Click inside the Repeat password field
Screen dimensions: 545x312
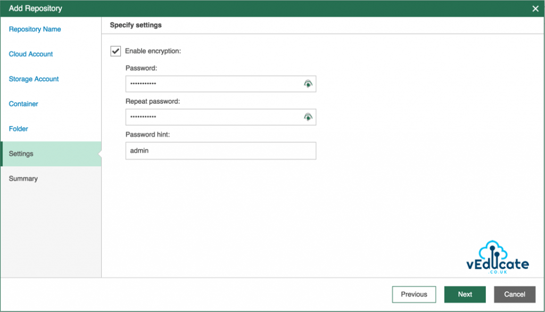click(x=213, y=117)
